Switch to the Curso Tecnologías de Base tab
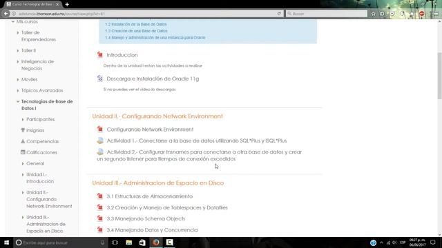 click(x=33, y=4)
